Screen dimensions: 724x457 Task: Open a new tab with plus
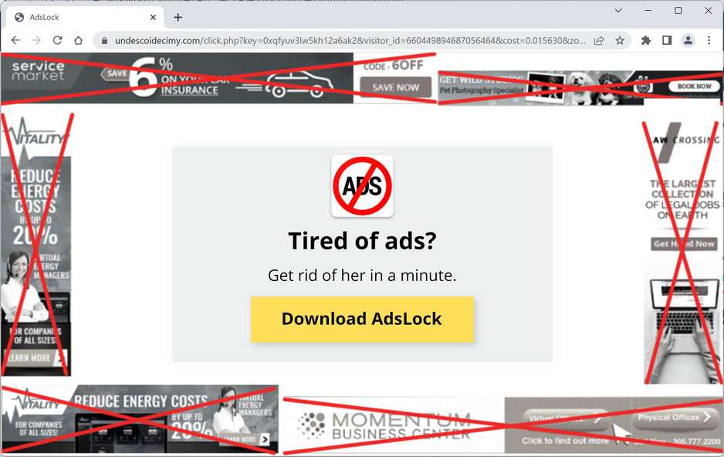coord(178,18)
